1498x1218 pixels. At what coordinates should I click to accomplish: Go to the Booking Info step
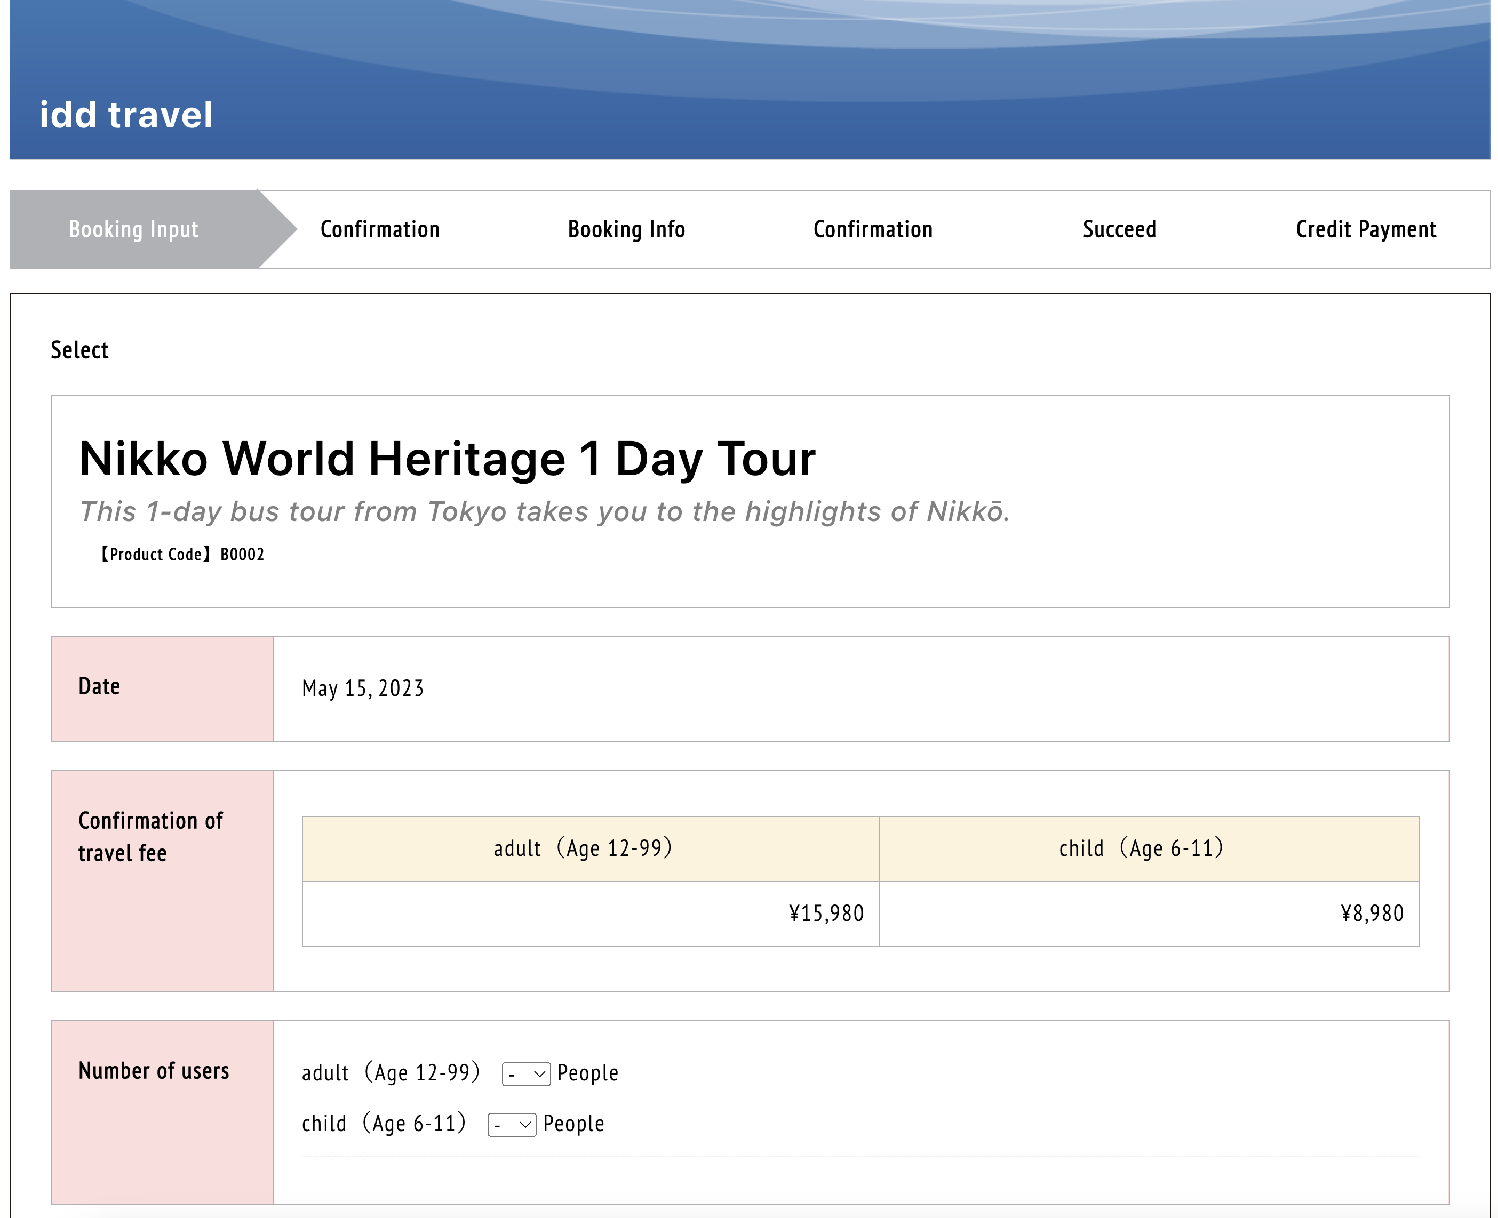click(x=626, y=229)
